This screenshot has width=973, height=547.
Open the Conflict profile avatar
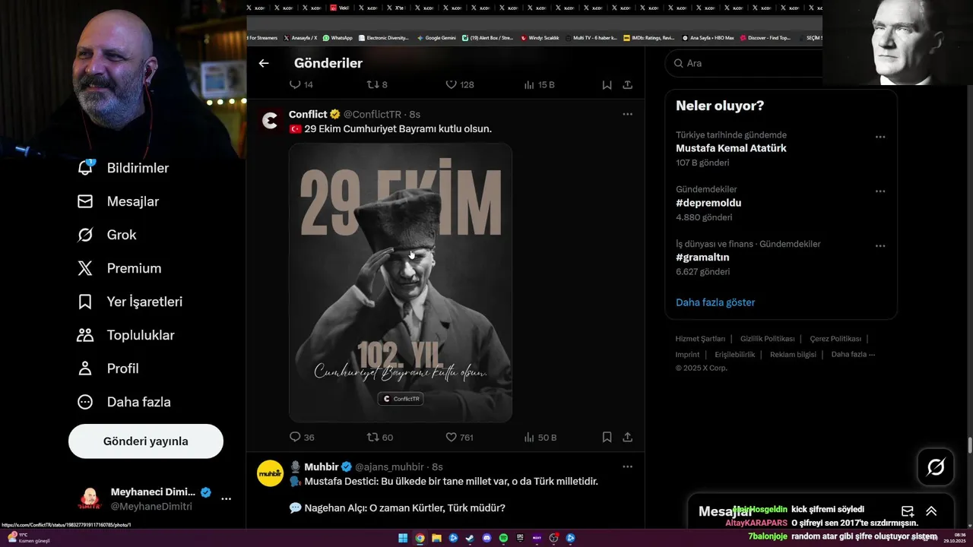[270, 120]
